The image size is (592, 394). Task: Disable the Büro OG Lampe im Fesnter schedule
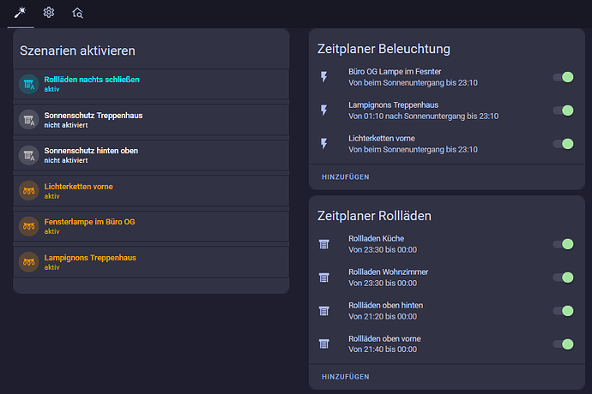click(x=564, y=77)
